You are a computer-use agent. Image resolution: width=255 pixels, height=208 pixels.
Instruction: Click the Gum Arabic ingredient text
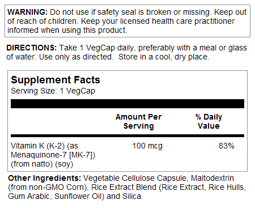click(29, 197)
